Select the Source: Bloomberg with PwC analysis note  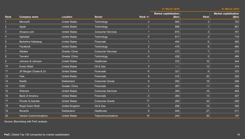click(26, 122)
